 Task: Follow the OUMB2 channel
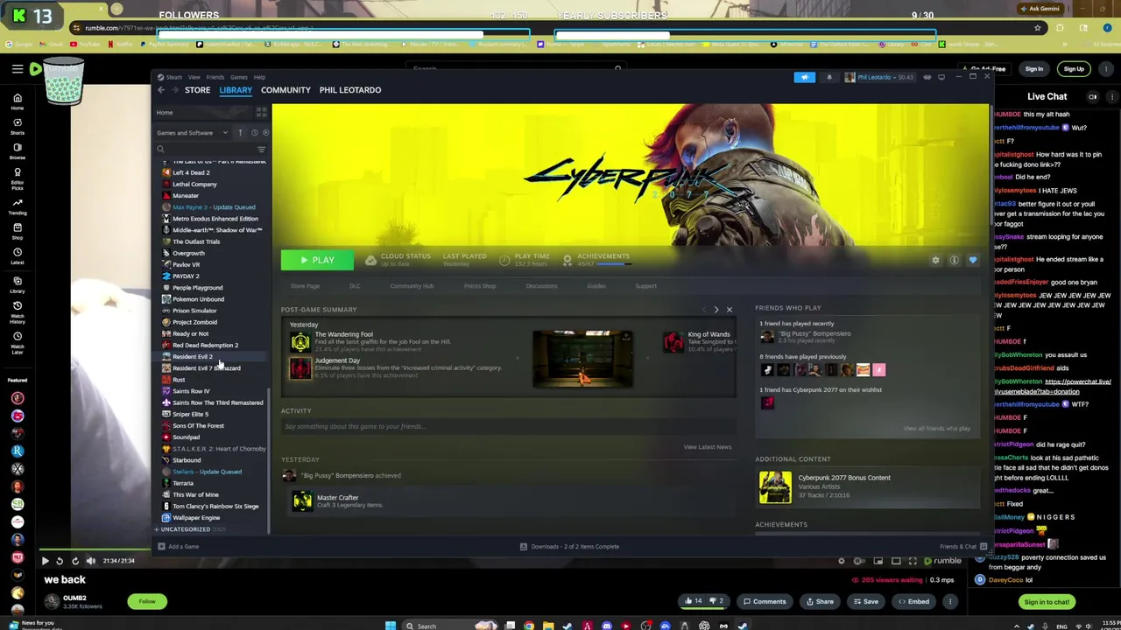pyautogui.click(x=147, y=601)
